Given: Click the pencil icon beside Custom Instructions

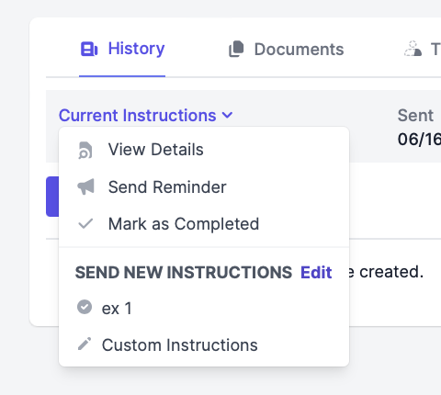Looking at the screenshot, I should click(85, 344).
